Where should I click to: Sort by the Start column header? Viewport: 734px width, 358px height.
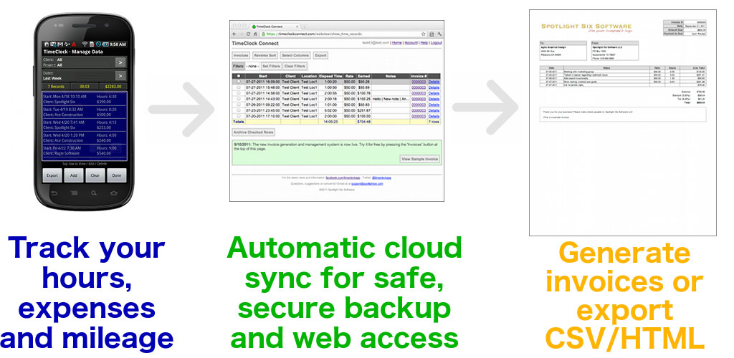pos(262,76)
